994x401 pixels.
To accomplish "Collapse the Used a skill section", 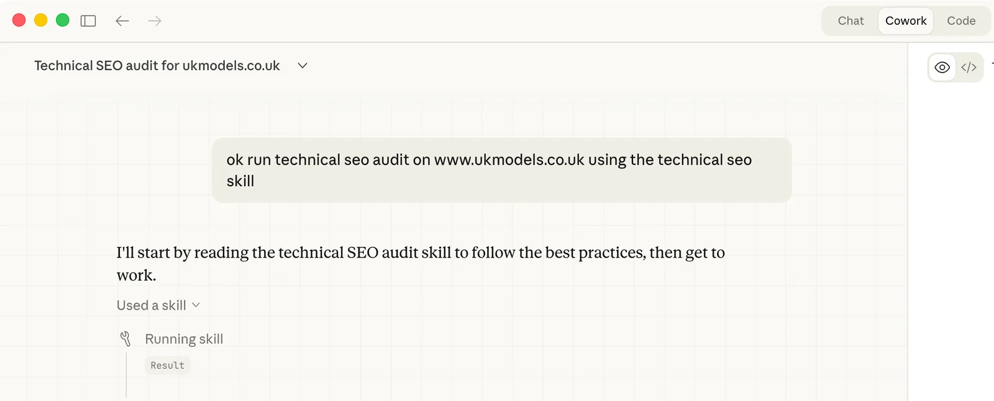I will click(196, 305).
